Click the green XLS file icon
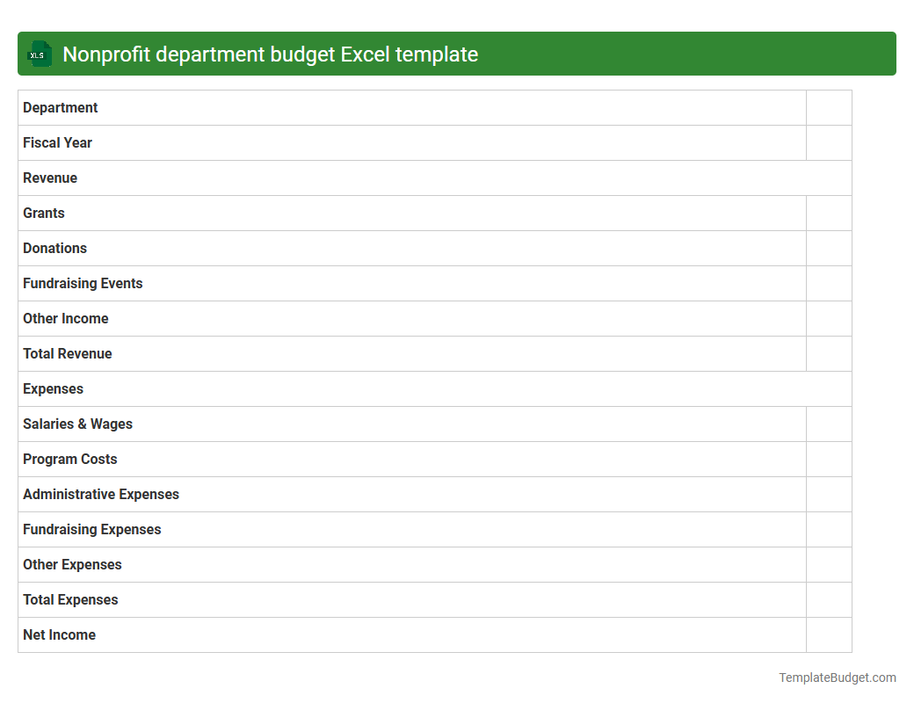Image resolution: width=914 pixels, height=703 pixels. 39,54
